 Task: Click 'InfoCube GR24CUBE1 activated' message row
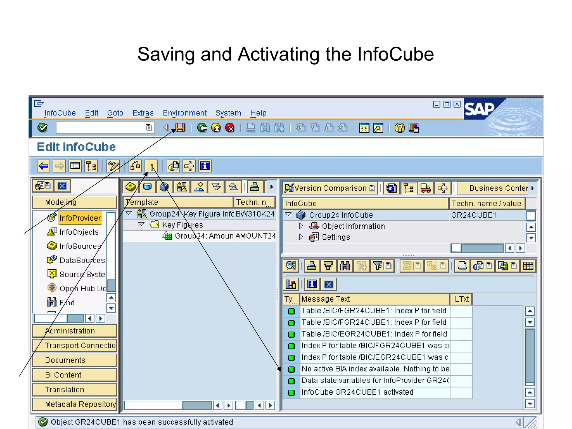pyautogui.click(x=375, y=392)
